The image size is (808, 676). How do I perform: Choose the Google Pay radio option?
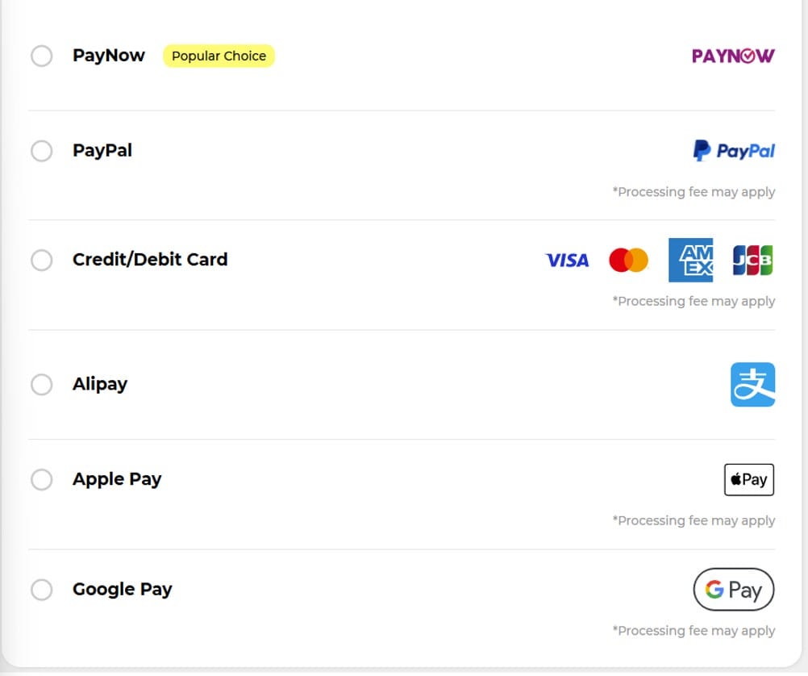coord(42,590)
